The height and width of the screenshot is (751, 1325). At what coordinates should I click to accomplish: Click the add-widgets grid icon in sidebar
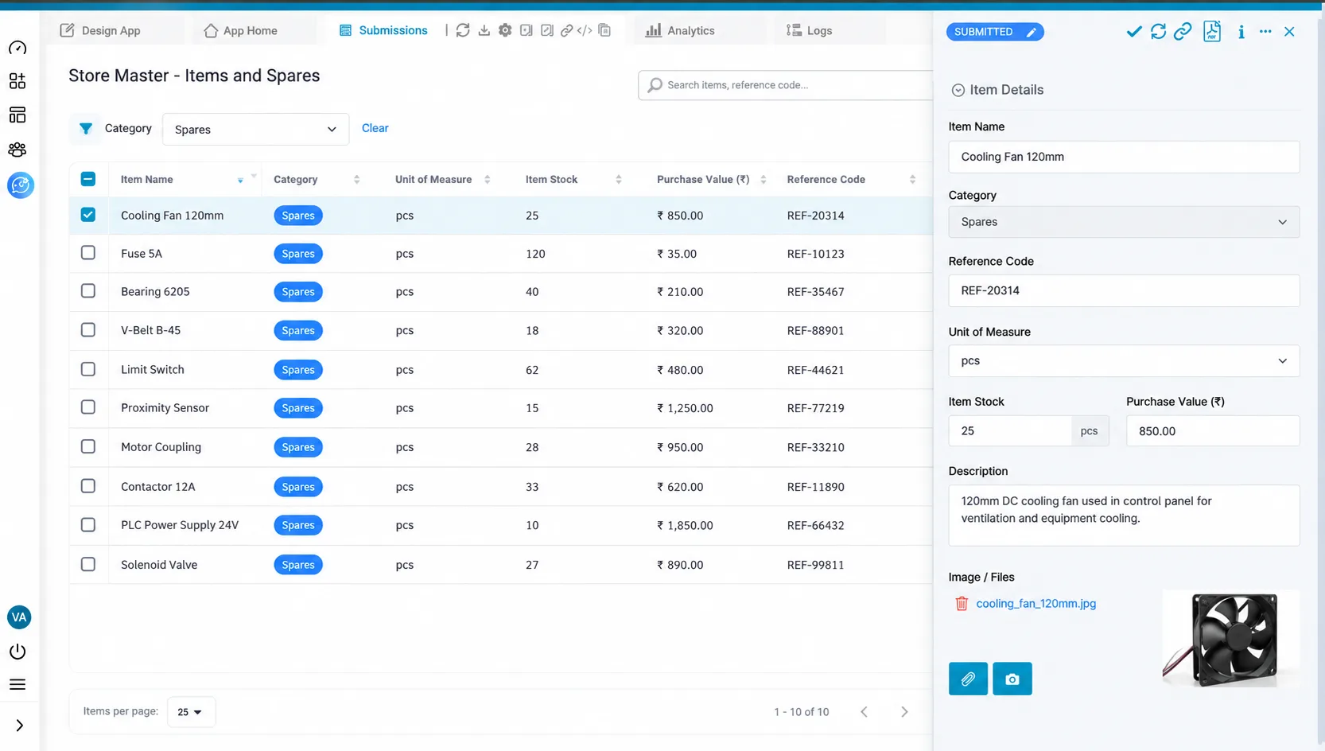pos(17,81)
